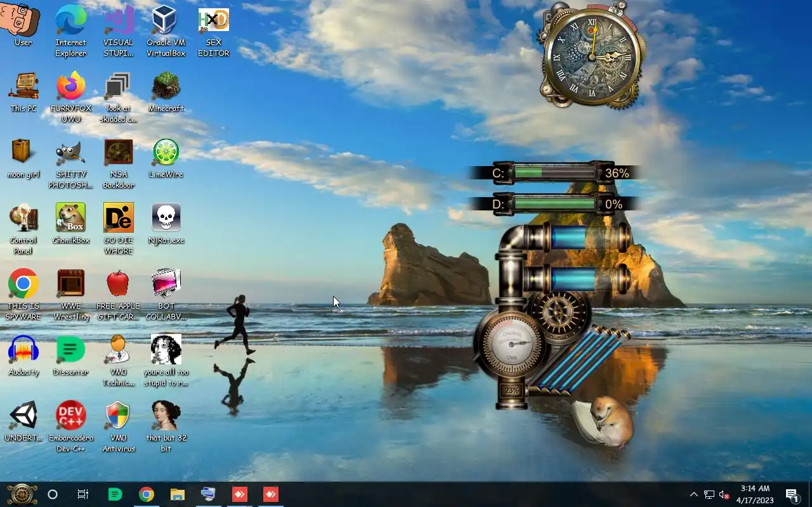This screenshot has width=812, height=507.
Task: Click the 23% readout on the gadget
Action: coord(512,391)
